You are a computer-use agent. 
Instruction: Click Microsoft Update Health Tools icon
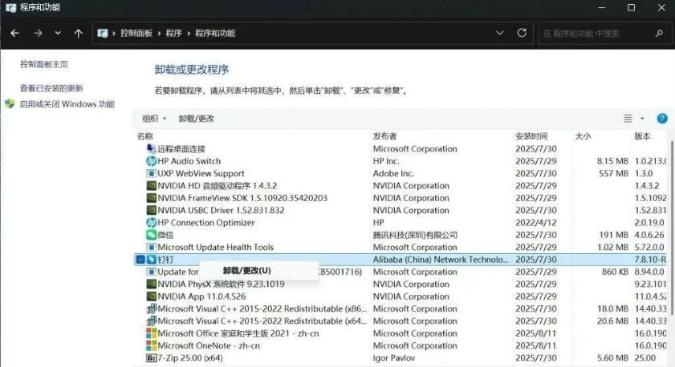pos(151,247)
